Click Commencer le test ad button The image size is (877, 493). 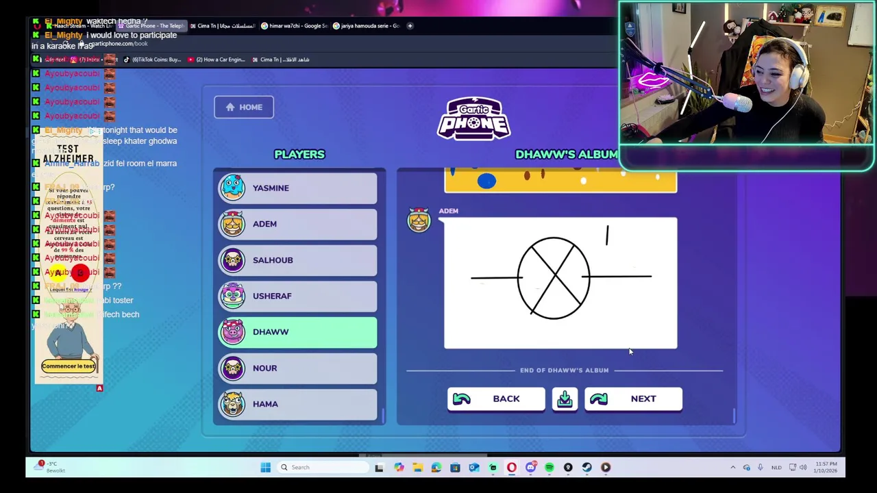pos(68,366)
